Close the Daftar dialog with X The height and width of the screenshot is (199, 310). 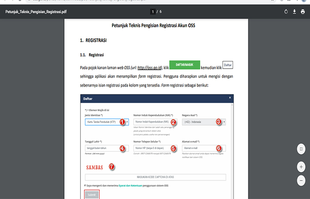(x=230, y=97)
